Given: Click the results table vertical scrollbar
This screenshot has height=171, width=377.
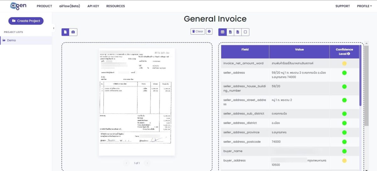Looking at the screenshot, I should tap(366, 94).
